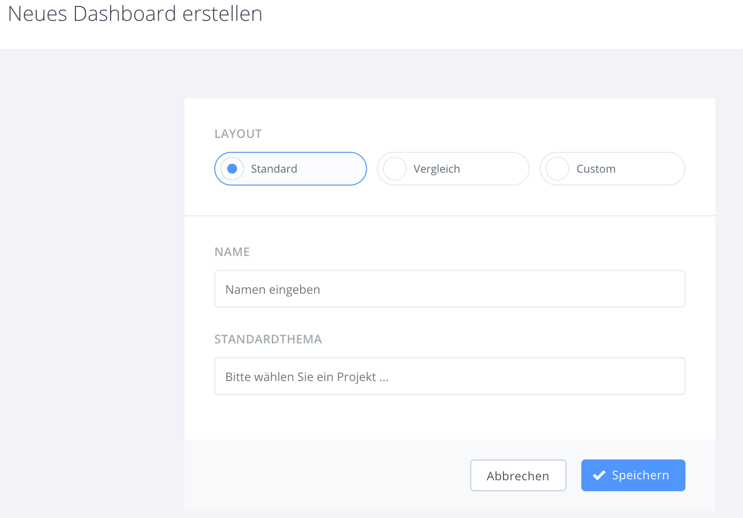Choose the Vergleich layout radio circle
This screenshot has width=743, height=518.
(395, 169)
